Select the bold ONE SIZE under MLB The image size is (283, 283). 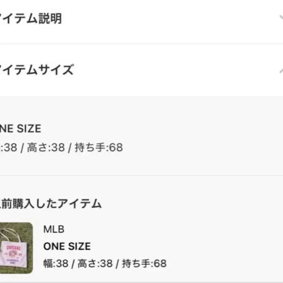[67, 246]
